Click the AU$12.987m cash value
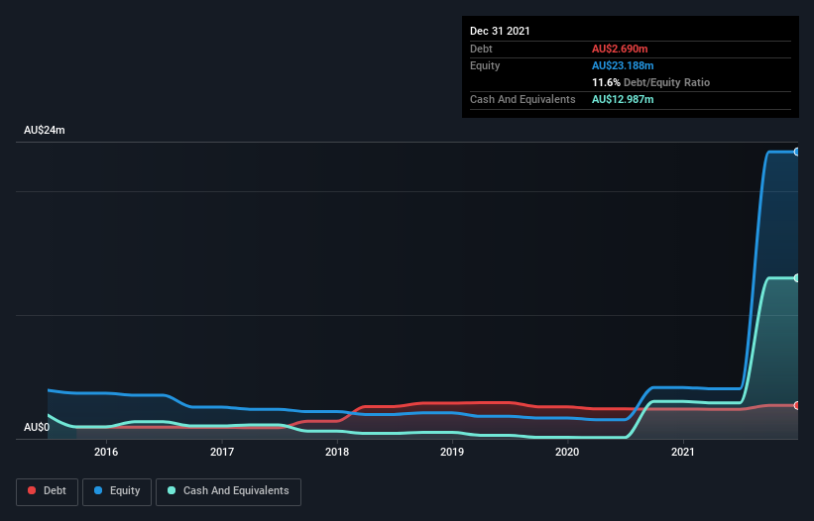This screenshot has width=814, height=521. (x=623, y=99)
